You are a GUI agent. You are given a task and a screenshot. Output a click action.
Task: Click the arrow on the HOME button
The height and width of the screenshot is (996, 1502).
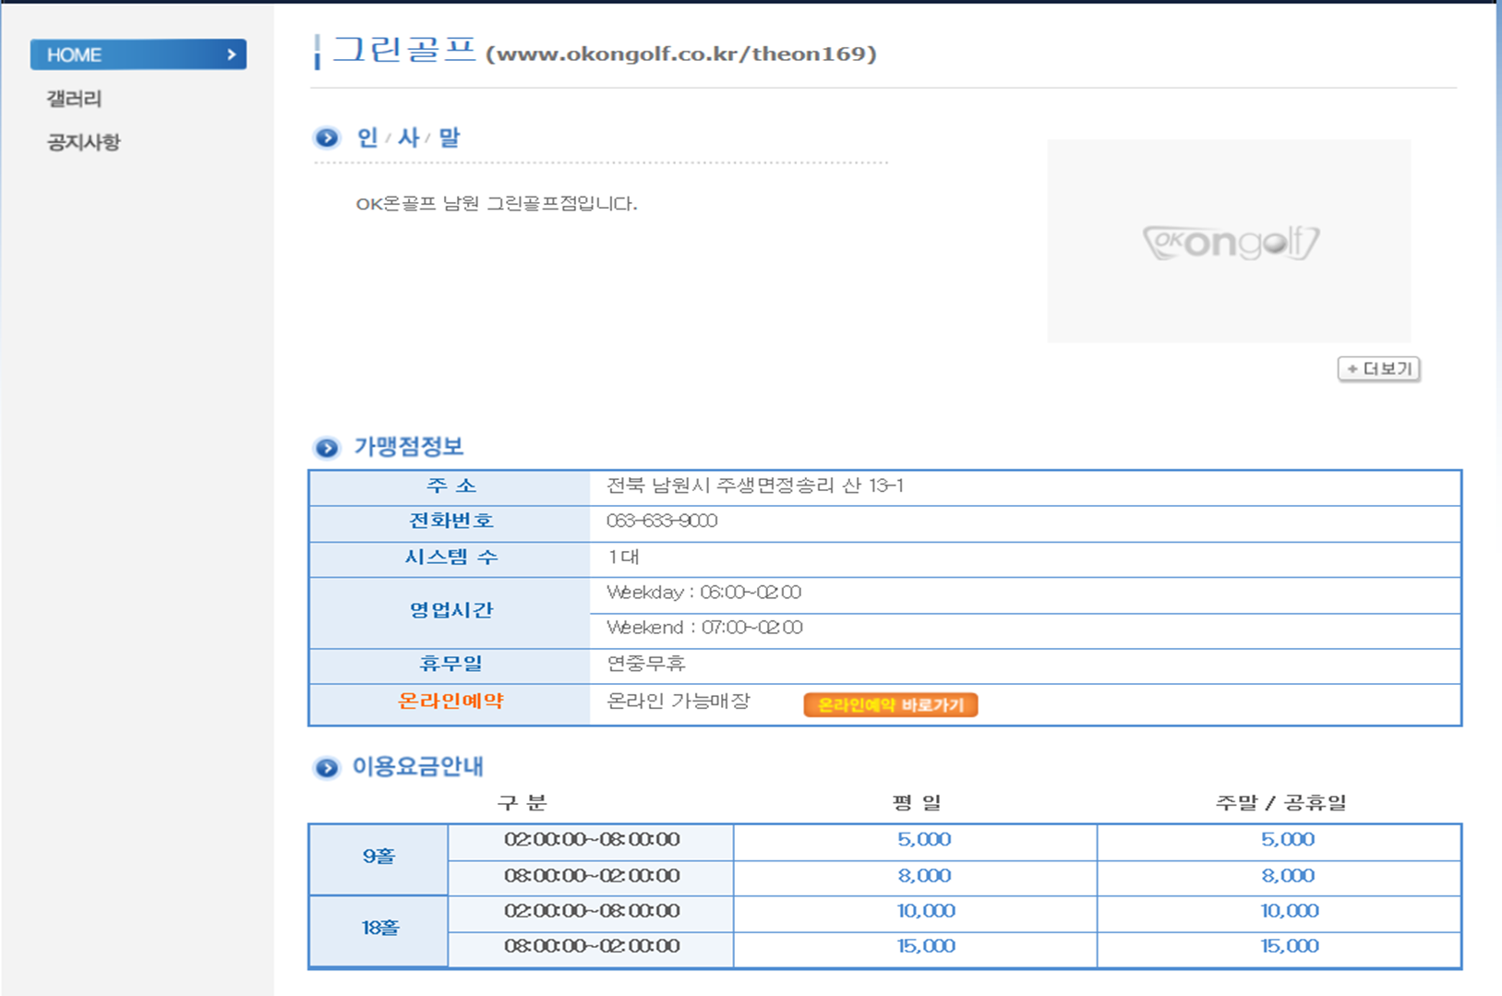(x=231, y=54)
